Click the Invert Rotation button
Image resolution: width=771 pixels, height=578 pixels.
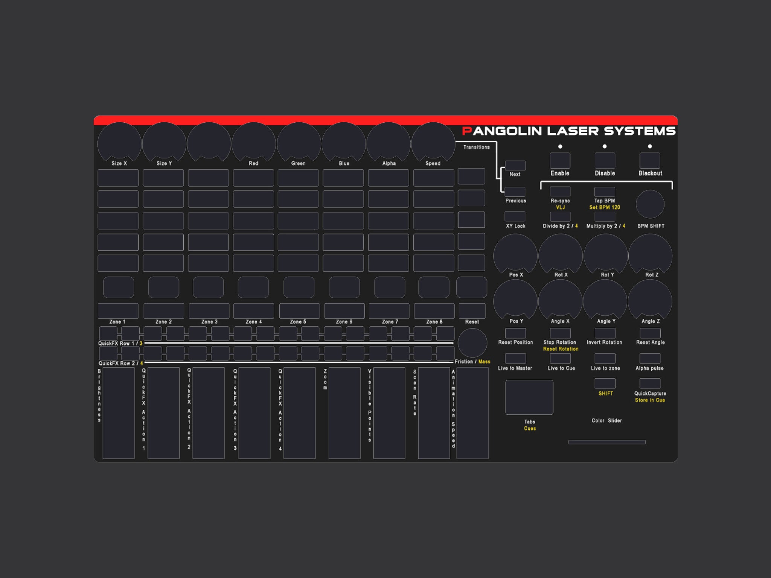[x=605, y=333]
